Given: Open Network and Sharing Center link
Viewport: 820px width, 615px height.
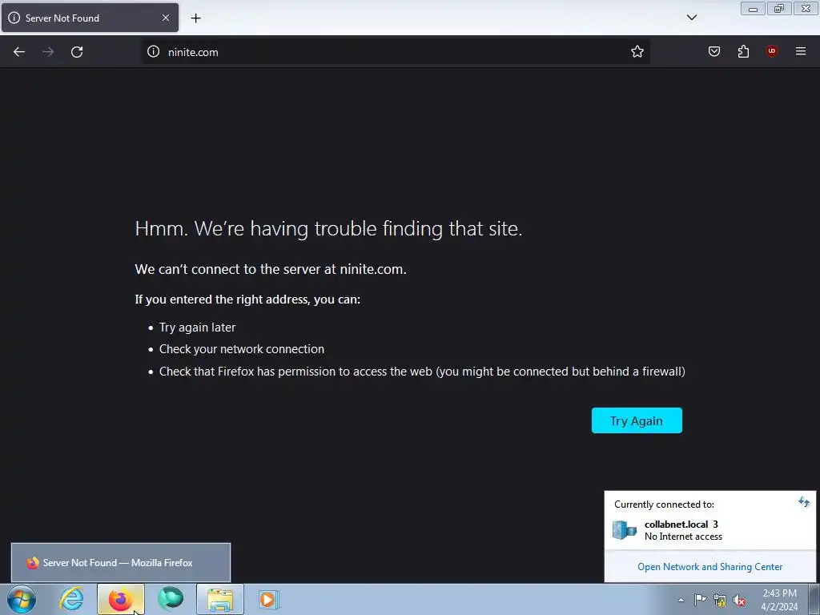Looking at the screenshot, I should (x=709, y=567).
